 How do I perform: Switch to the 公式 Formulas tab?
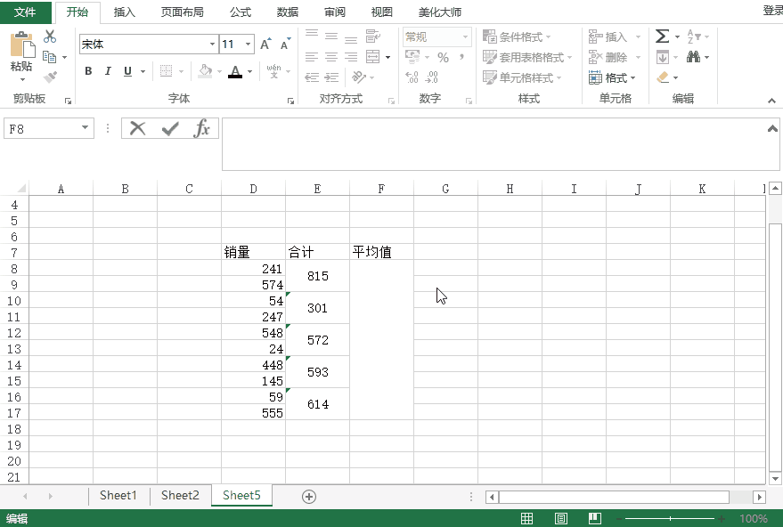coord(241,12)
